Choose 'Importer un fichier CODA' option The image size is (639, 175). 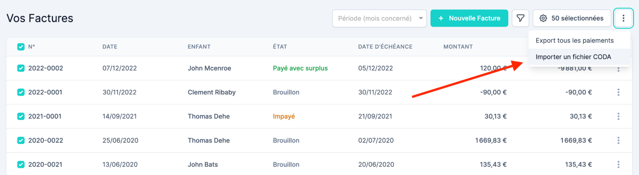point(573,57)
